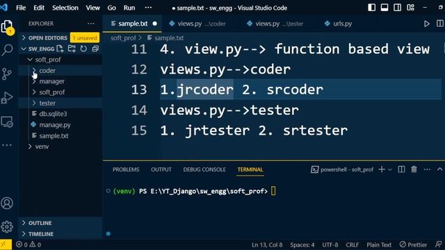Open the terminal launch profile dropdown
The height and width of the screenshot is (250, 445).
coord(390,169)
